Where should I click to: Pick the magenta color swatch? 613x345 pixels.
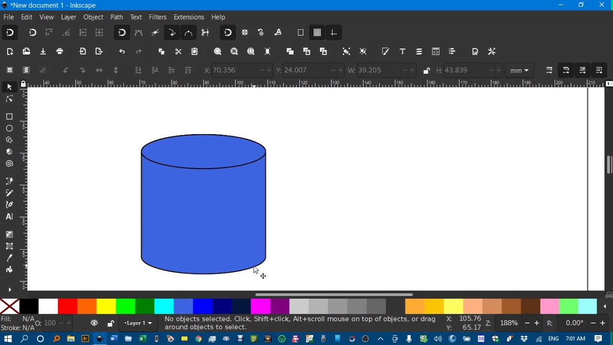[261, 306]
